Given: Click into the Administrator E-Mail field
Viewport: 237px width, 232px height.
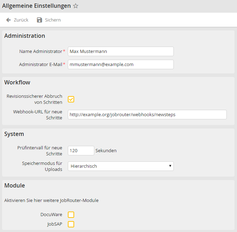Looking at the screenshot, I should click(x=120, y=65).
